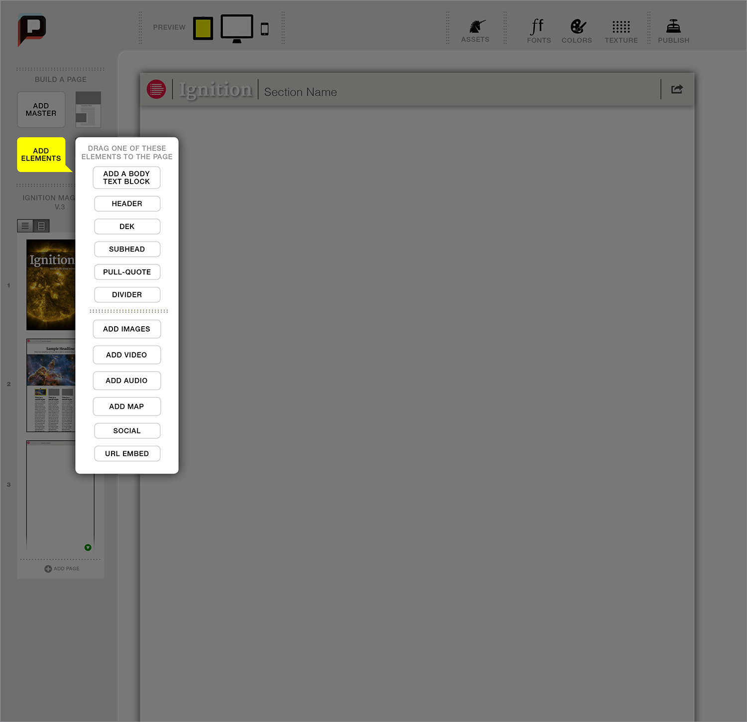Select Add a Body Text Block

click(126, 178)
